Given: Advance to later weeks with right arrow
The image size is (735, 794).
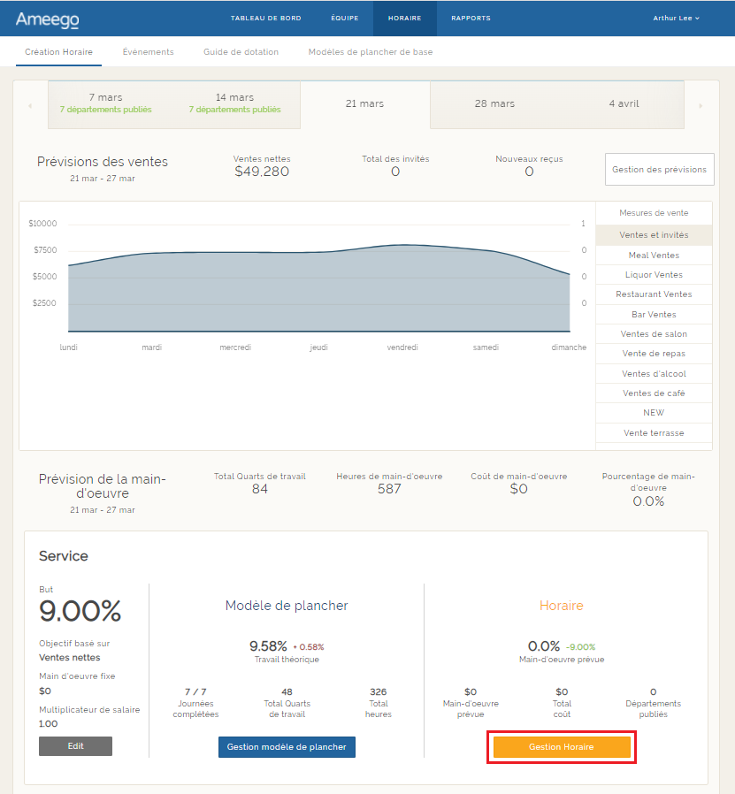Looking at the screenshot, I should click(701, 106).
